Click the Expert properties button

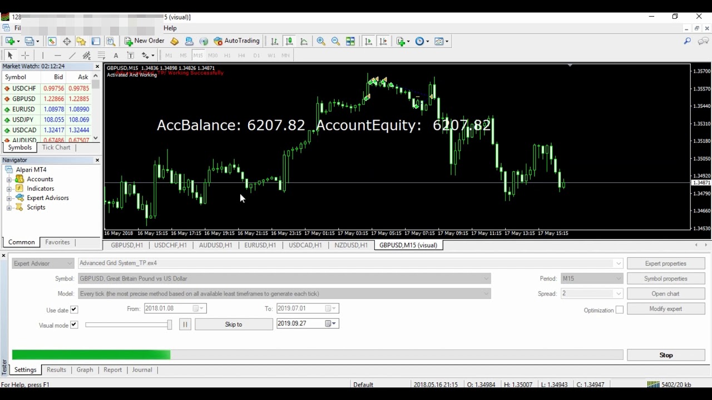coord(666,263)
